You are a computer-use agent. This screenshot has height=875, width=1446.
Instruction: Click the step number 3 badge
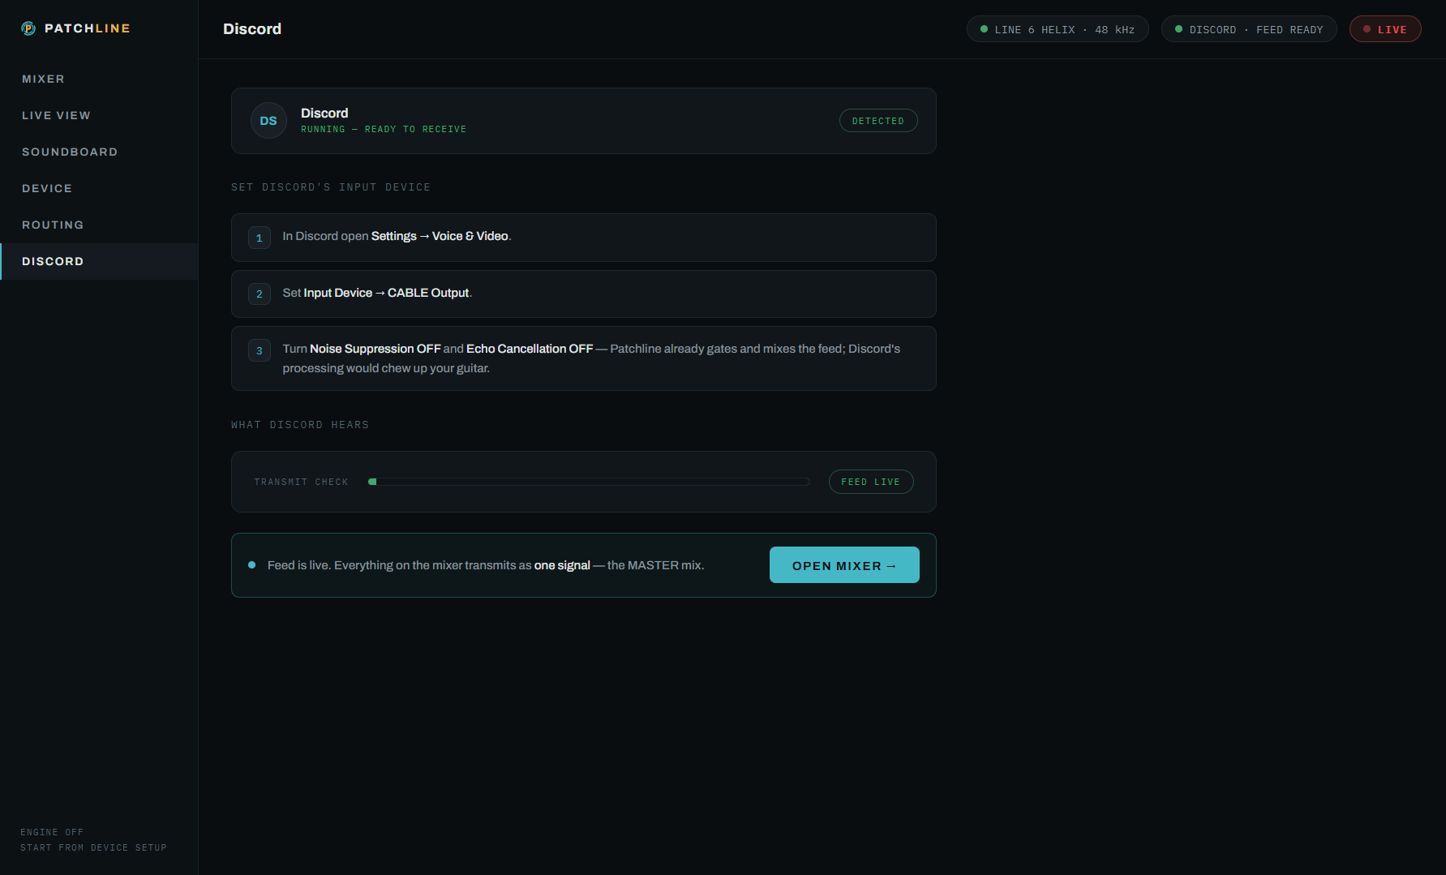coord(260,350)
